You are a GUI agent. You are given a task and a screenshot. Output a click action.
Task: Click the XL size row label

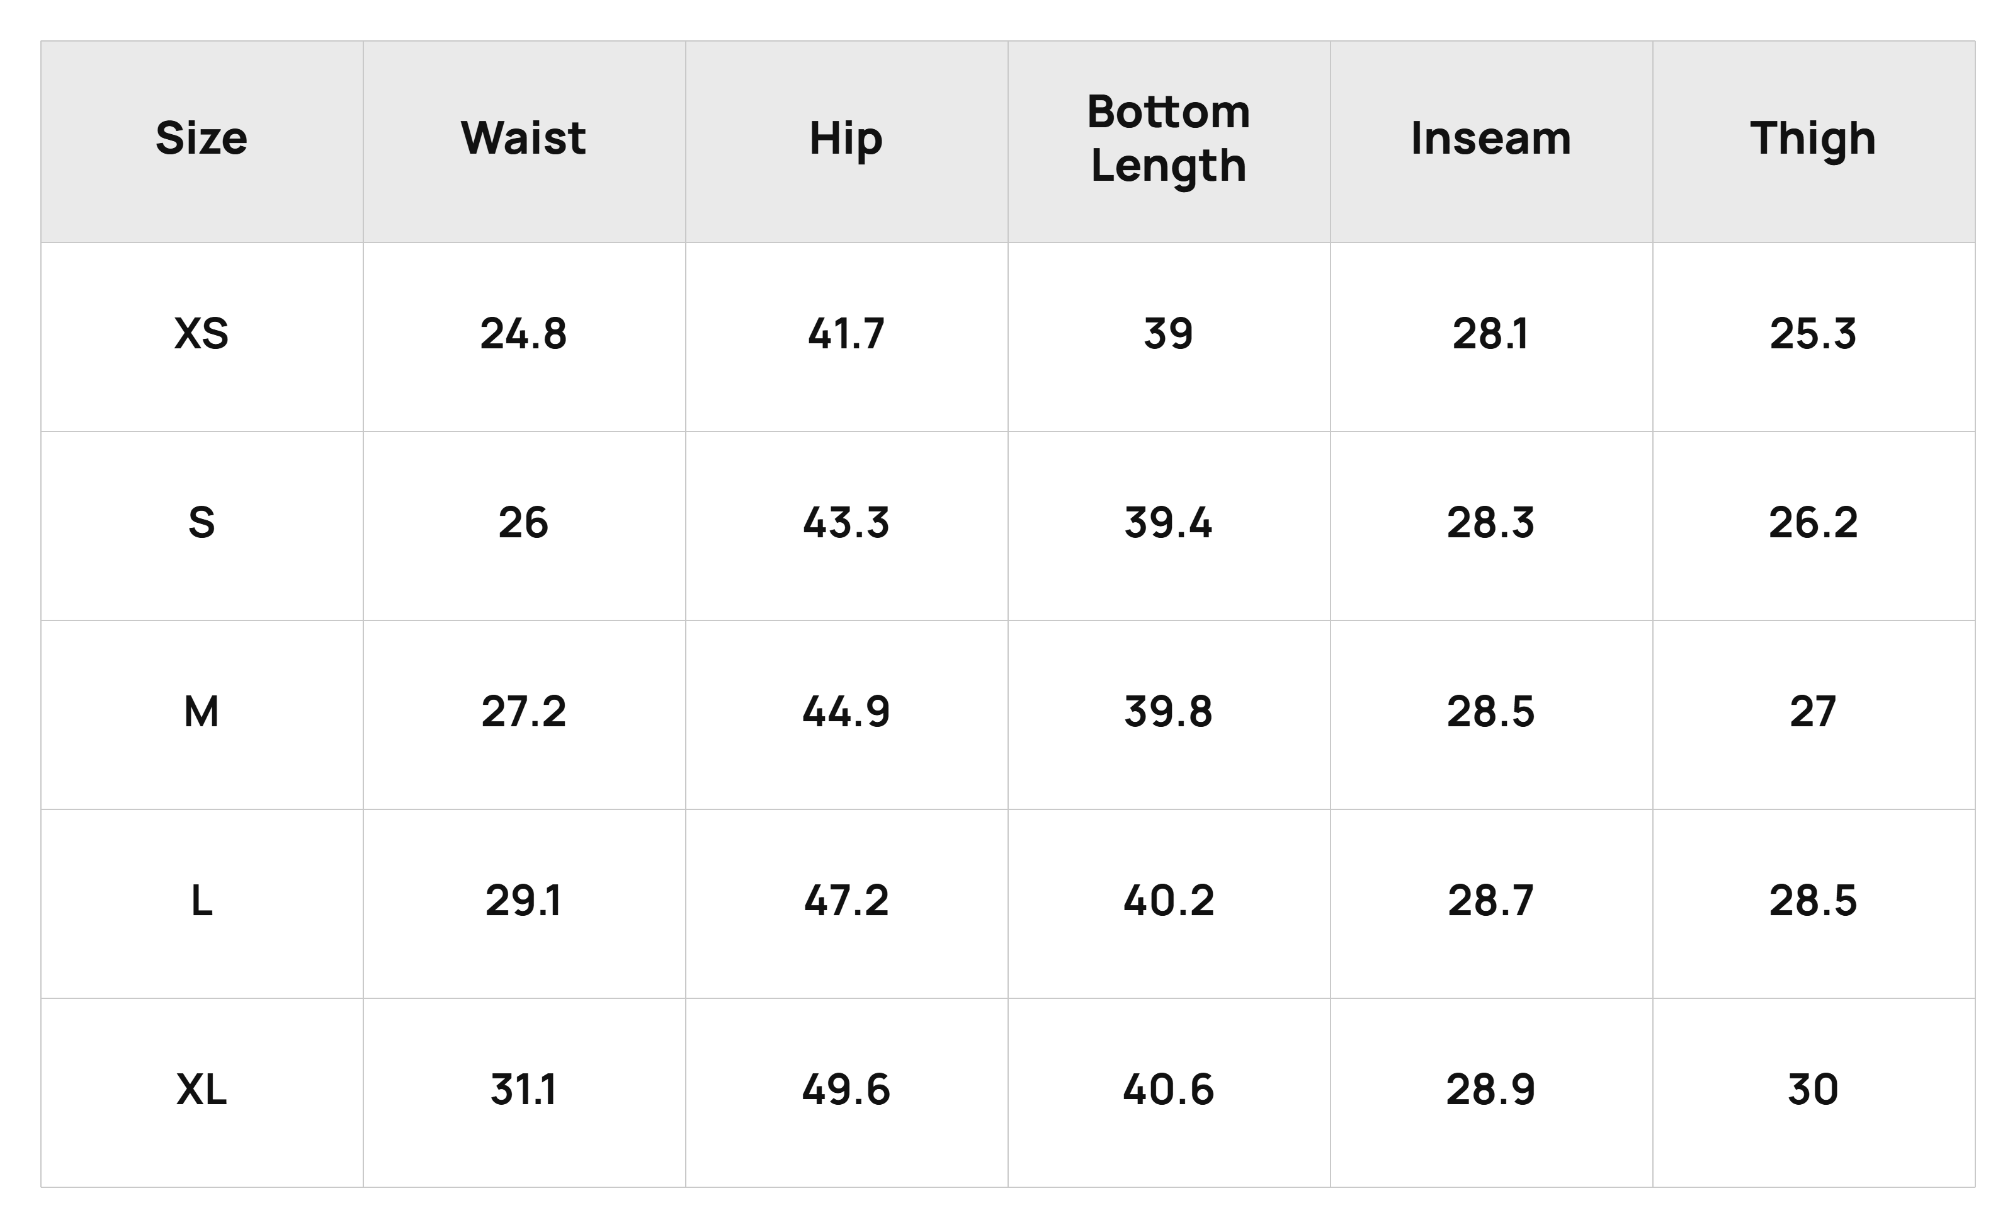pos(201,1092)
